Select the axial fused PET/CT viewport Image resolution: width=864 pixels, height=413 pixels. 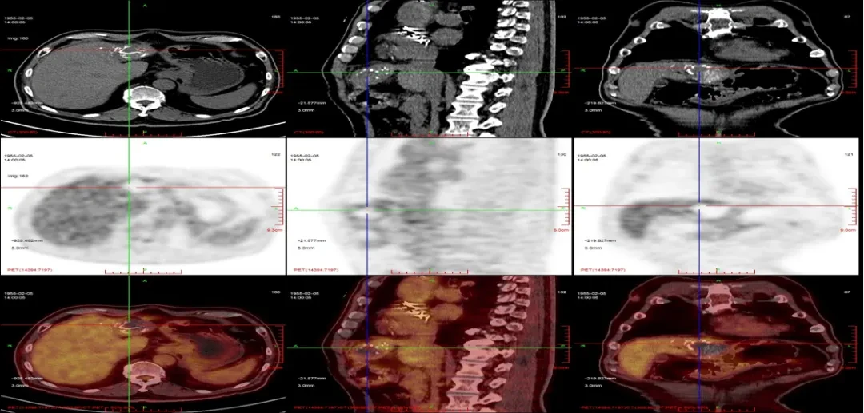tap(142, 344)
